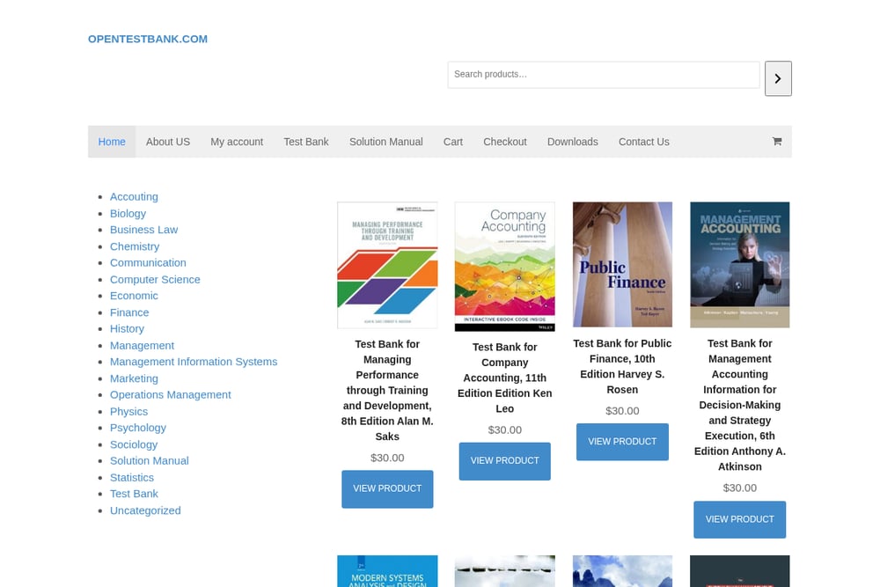
Task: Open Test Bank for Public Finance title
Action: (622, 366)
